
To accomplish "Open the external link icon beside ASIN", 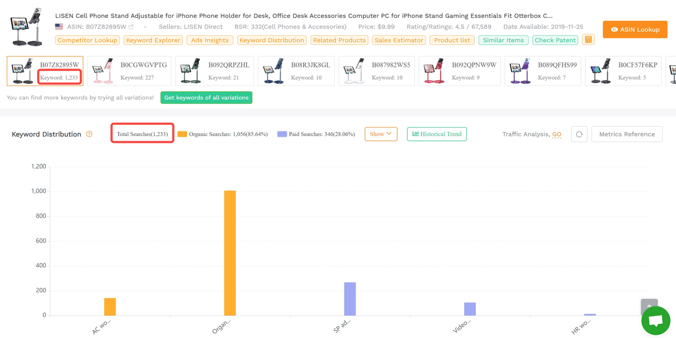I will 131,27.
